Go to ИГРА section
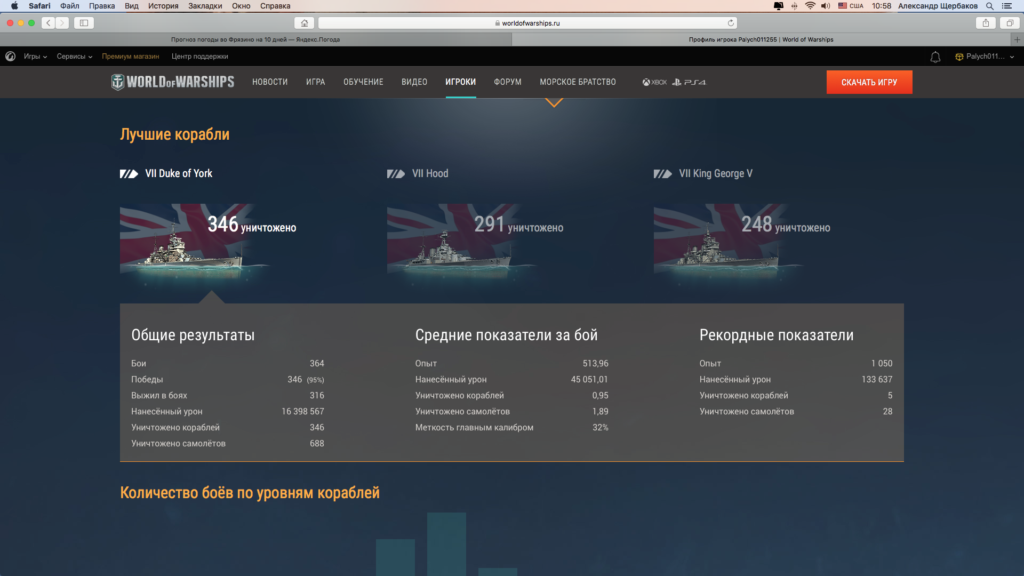The image size is (1024, 576). [x=316, y=82]
